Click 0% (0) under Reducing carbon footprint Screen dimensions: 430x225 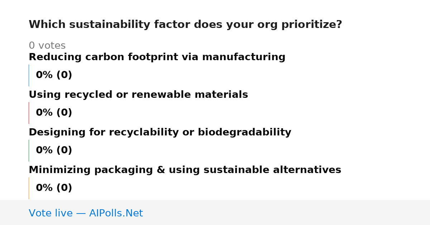[x=54, y=75]
